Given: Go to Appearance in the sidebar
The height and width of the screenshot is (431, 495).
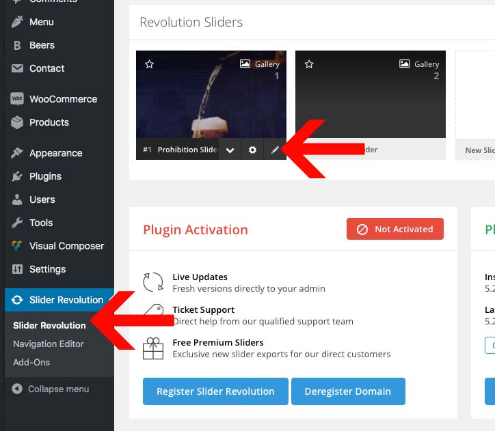Looking at the screenshot, I should click(x=55, y=153).
